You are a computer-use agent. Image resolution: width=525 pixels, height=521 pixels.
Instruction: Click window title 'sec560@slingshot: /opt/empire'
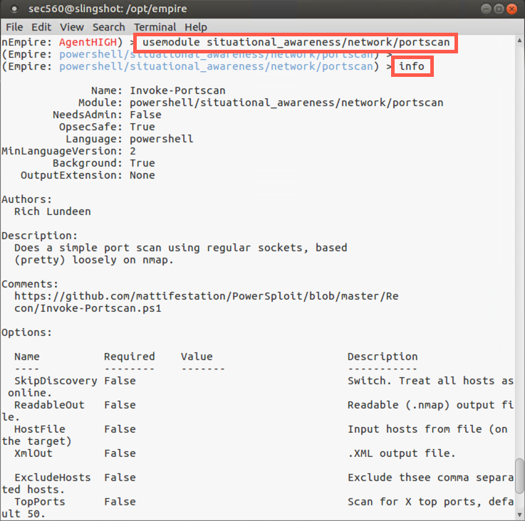108,9
